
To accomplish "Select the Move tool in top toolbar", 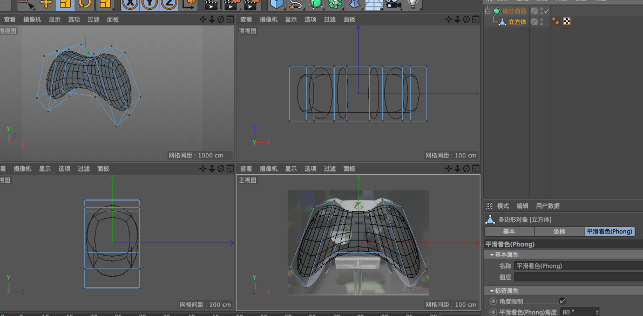I will pyautogui.click(x=46, y=4).
